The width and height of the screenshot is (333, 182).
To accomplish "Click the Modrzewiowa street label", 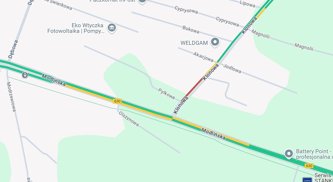I will [x=12, y=97].
